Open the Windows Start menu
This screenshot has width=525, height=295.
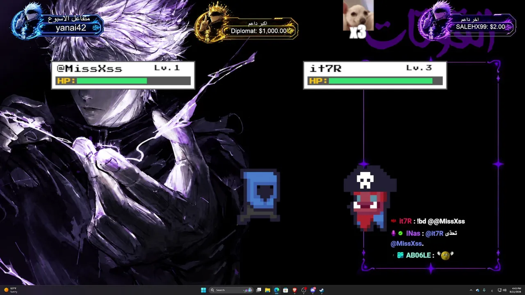click(x=203, y=290)
